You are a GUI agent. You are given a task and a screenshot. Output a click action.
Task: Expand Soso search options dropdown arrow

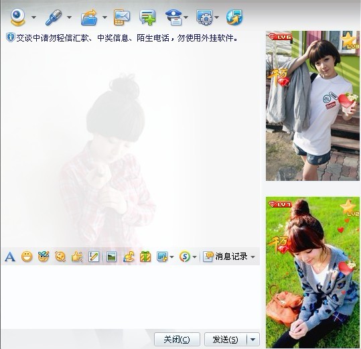tap(194, 257)
